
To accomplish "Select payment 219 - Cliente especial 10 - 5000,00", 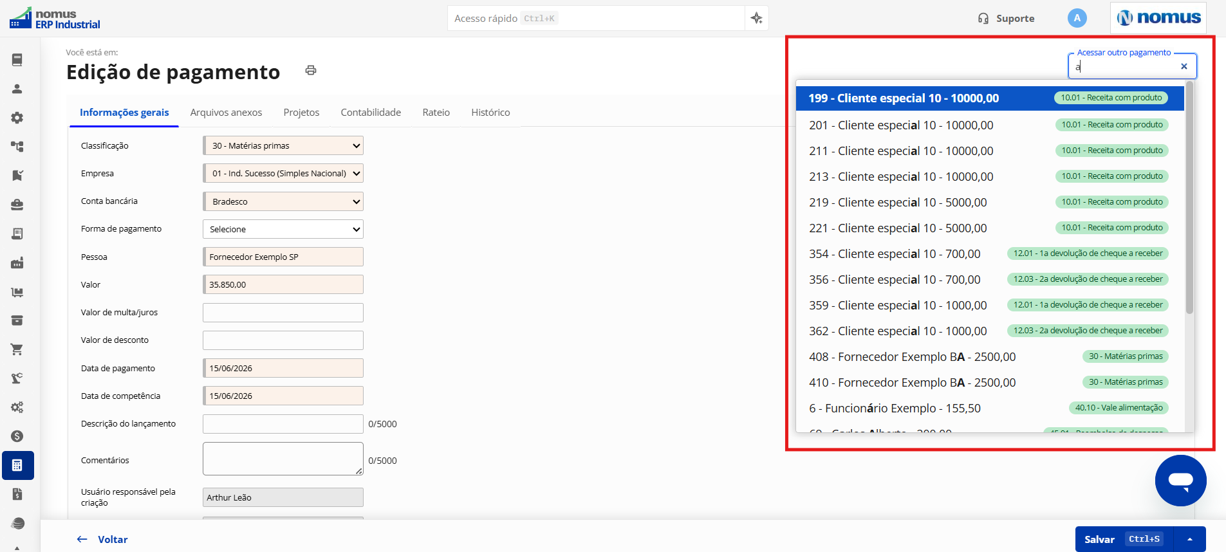I will 990,202.
